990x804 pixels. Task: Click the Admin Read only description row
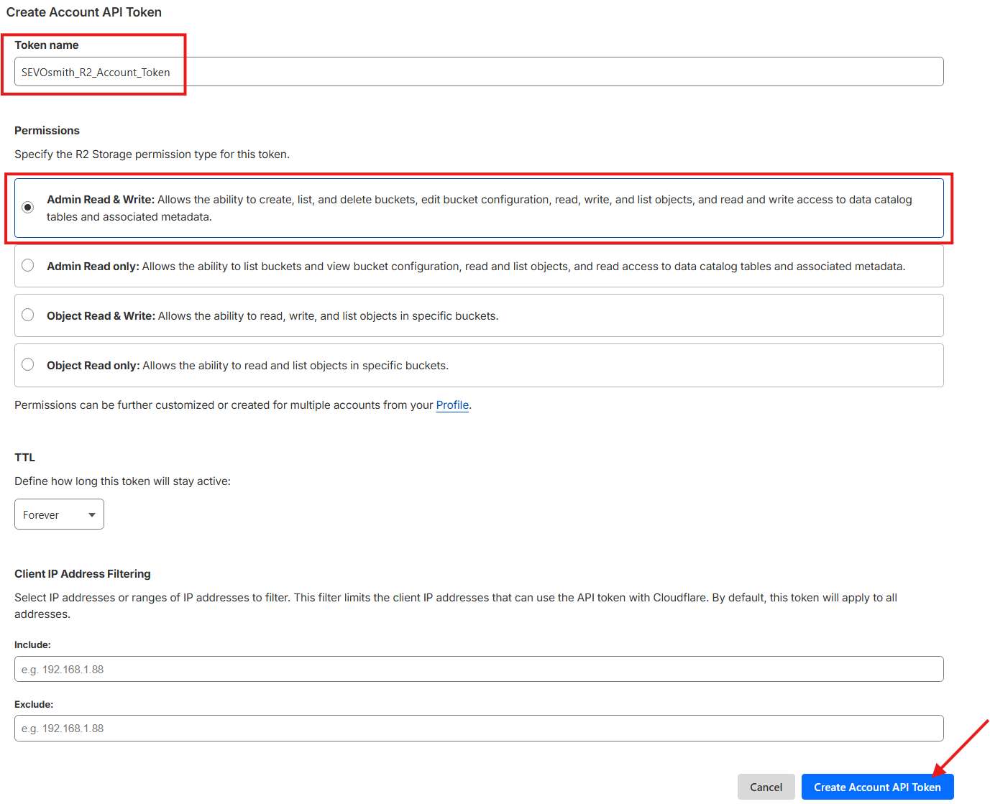click(479, 265)
